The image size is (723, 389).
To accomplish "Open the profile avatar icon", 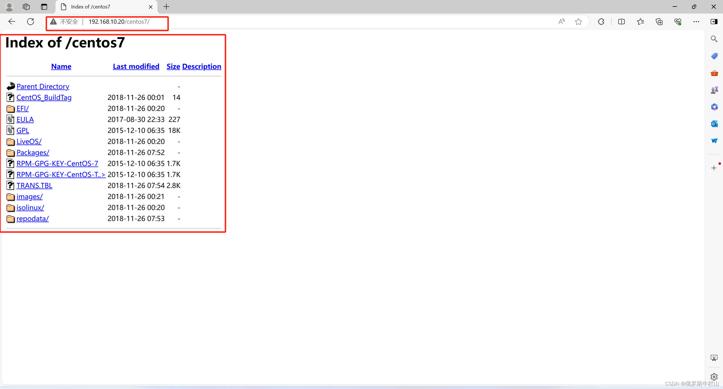I will tap(9, 7).
